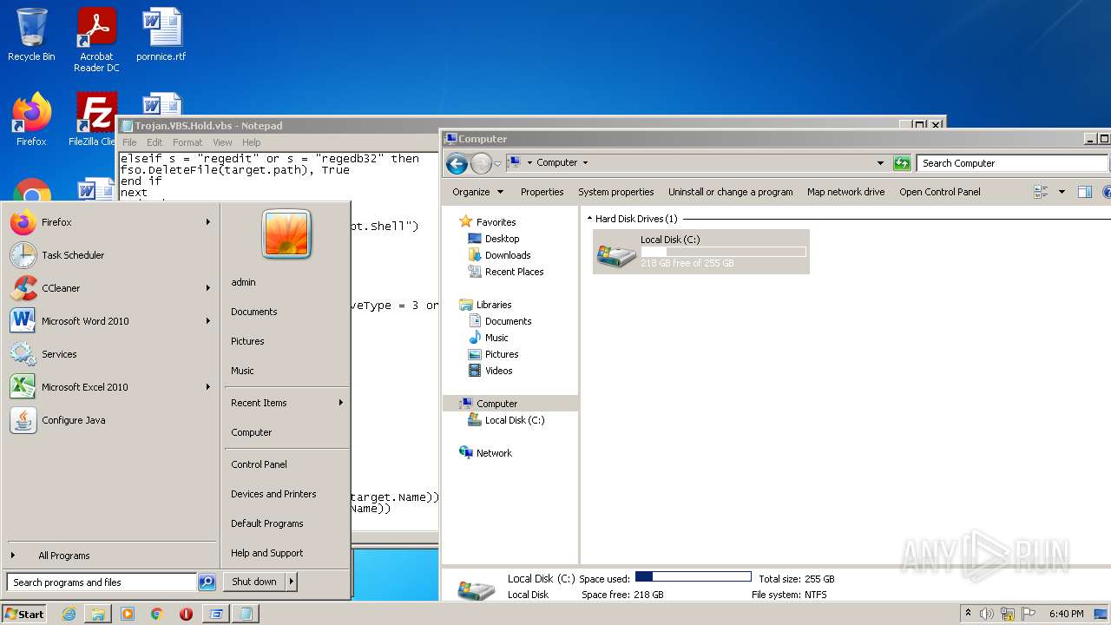1111x625 pixels.
Task: Expand Microsoft Excel 2010 jump list arrow
Action: click(208, 387)
